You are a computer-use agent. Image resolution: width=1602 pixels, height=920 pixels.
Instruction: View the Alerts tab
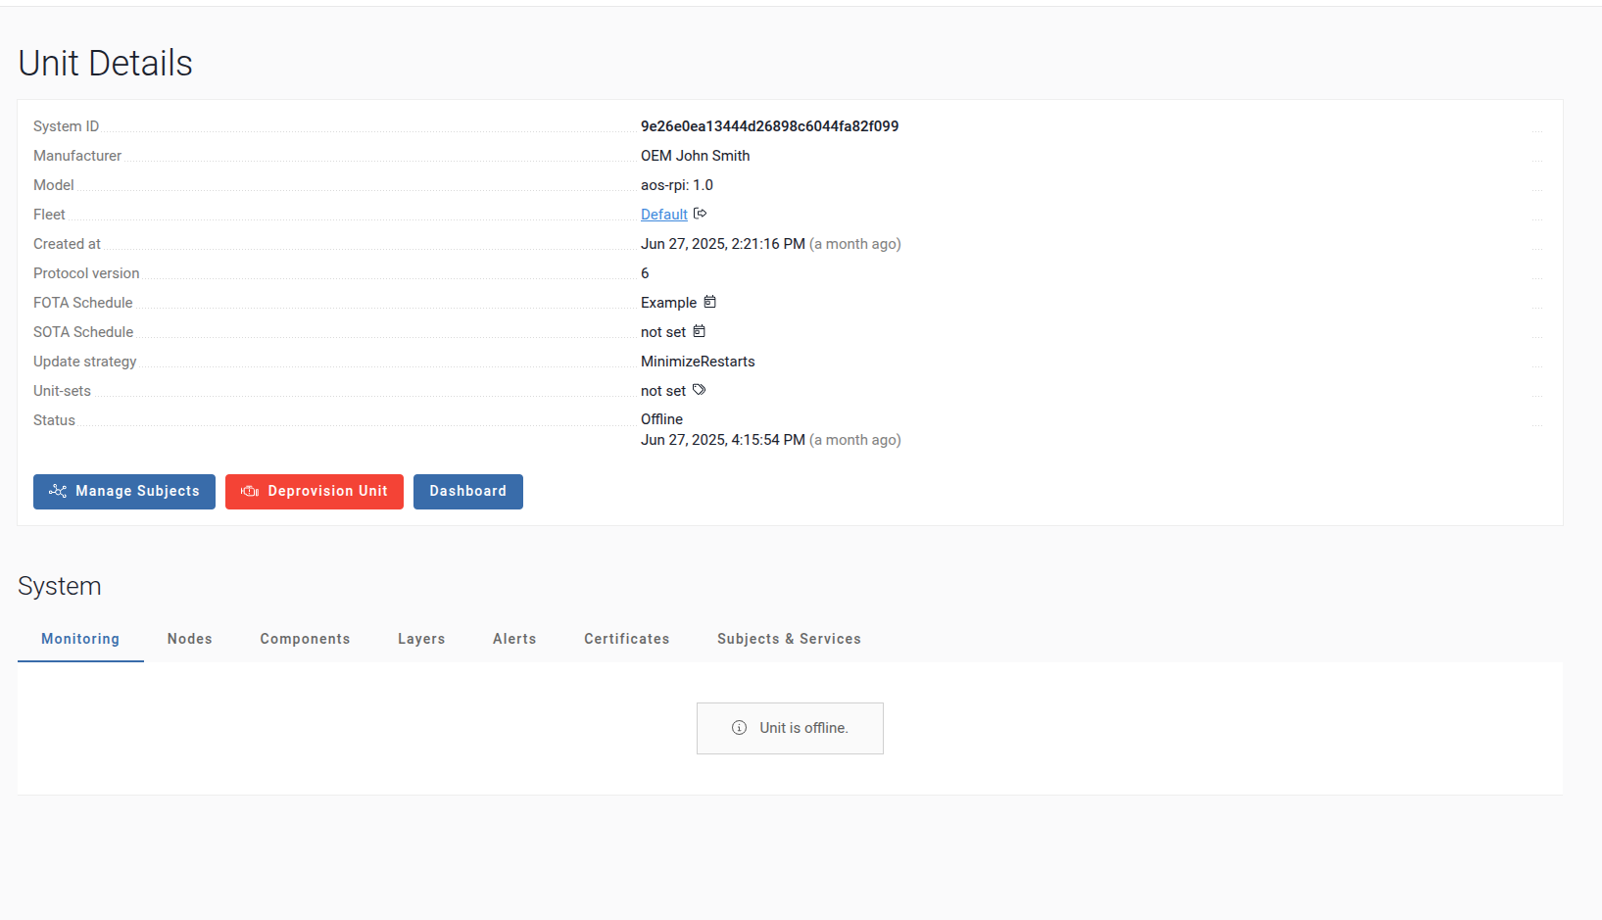pos(514,639)
